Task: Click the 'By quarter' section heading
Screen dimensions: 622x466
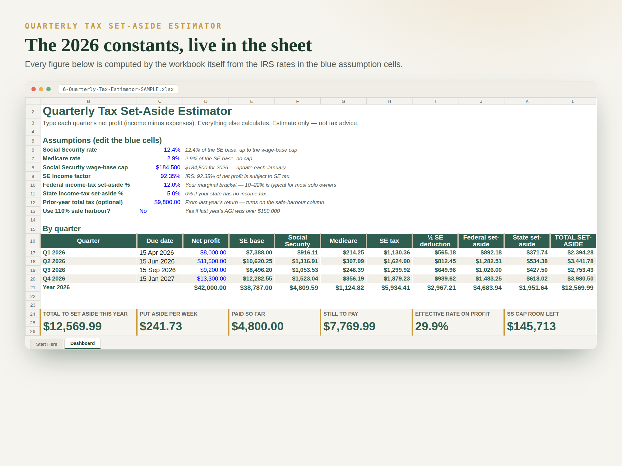Action: click(62, 229)
